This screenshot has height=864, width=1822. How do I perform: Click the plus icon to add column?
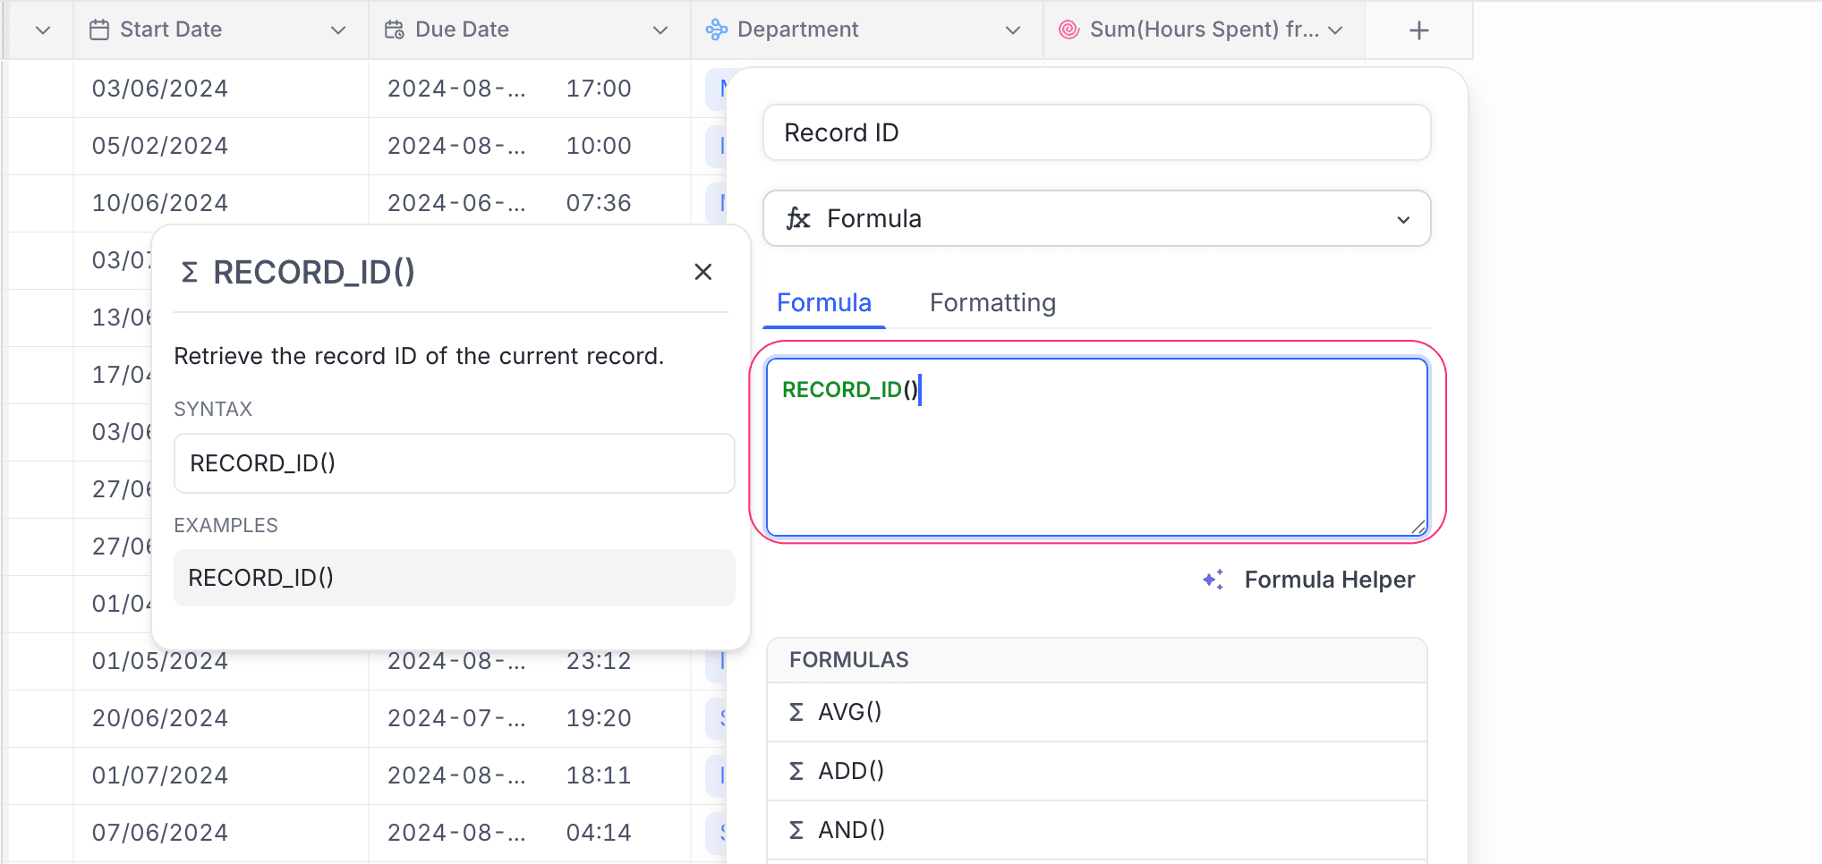(1418, 30)
